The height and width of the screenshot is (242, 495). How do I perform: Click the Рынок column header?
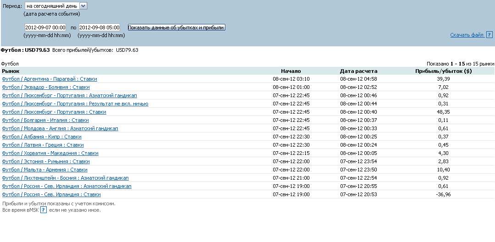11,71
